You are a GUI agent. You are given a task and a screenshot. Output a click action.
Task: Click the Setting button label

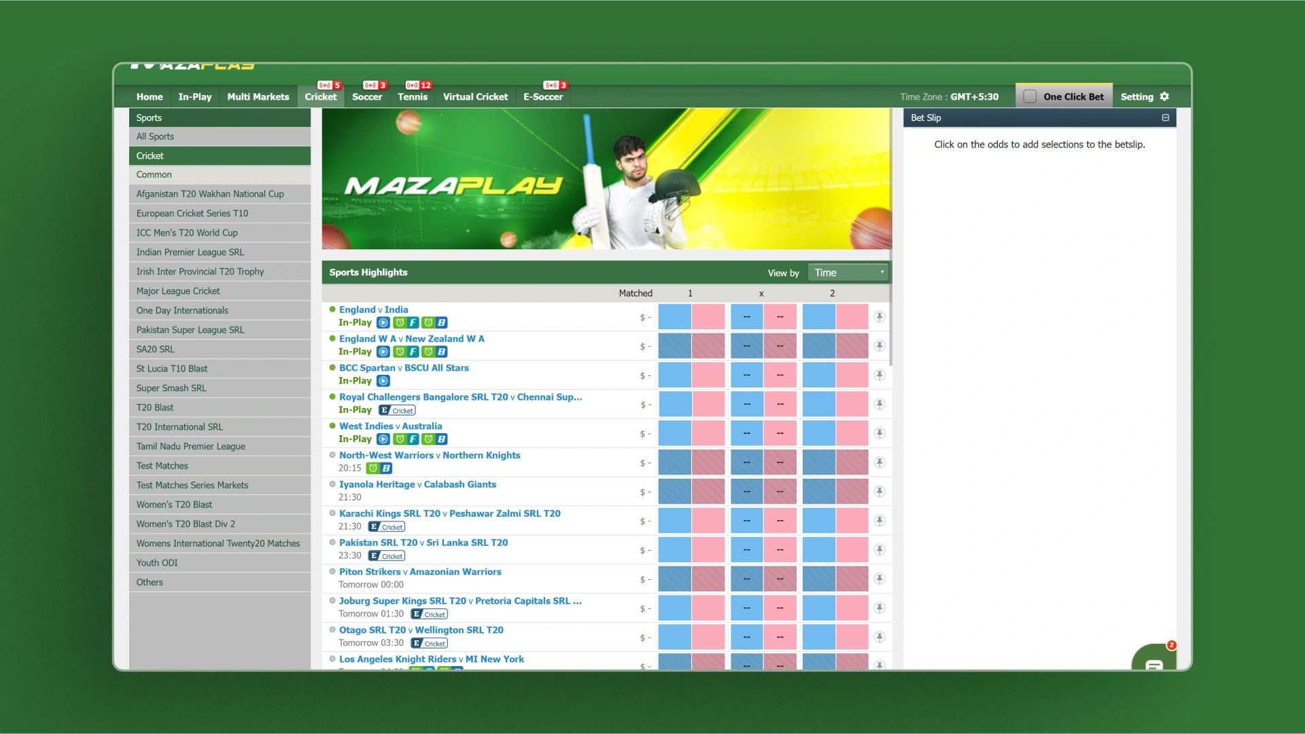point(1137,97)
